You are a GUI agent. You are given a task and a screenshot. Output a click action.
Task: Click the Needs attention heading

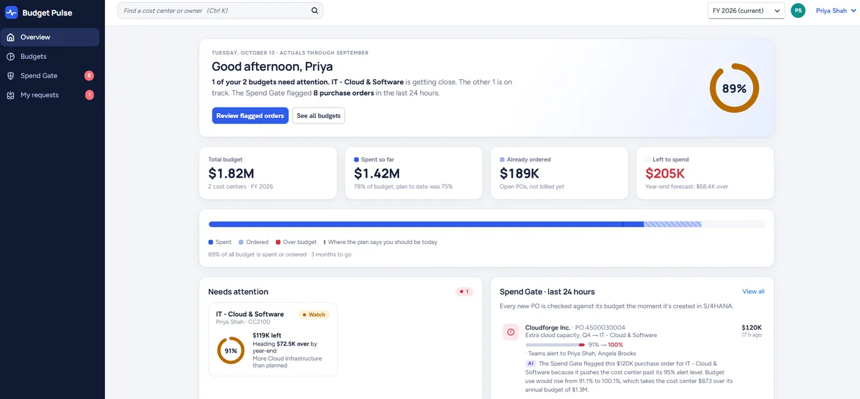point(238,292)
